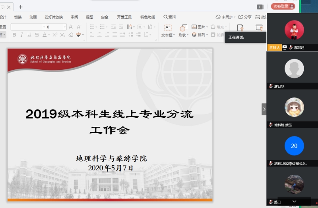Expand the 图片 picture dropdown
The width and height of the screenshot is (318, 208).
click(207, 27)
